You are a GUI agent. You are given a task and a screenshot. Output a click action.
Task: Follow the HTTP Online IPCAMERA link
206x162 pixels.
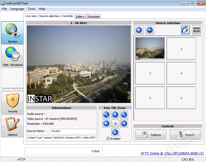tap(172, 153)
